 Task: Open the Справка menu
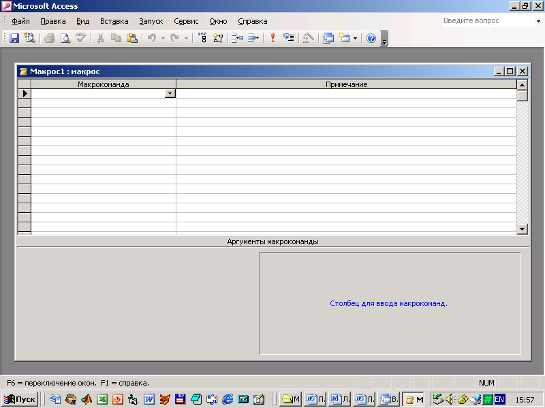(x=252, y=21)
